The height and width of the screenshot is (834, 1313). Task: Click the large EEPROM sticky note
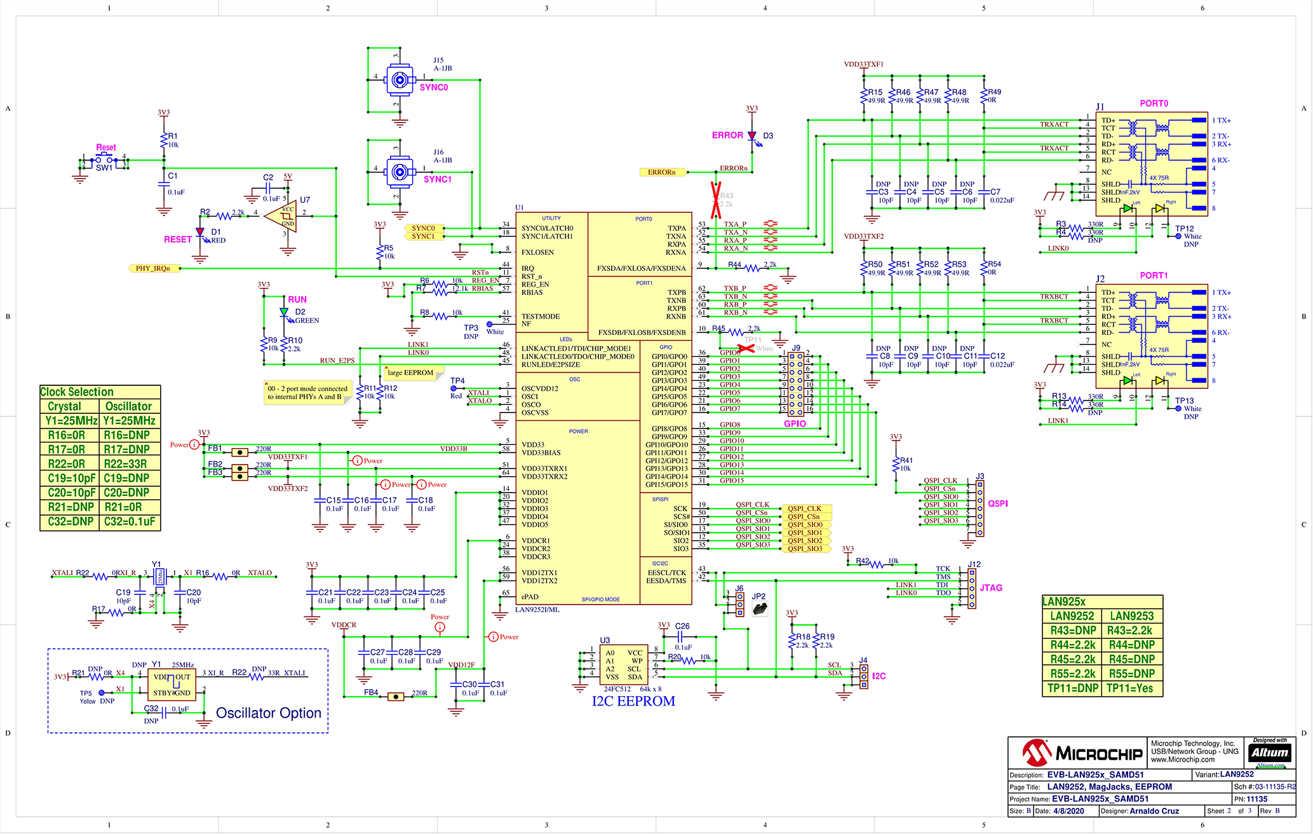pos(411,373)
